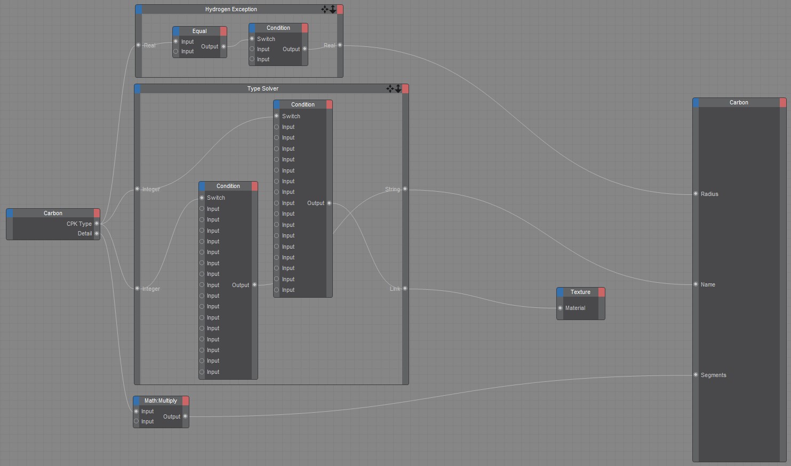The image size is (791, 466).
Task: Click the pan icon of Type Solver group
Action: click(390, 88)
